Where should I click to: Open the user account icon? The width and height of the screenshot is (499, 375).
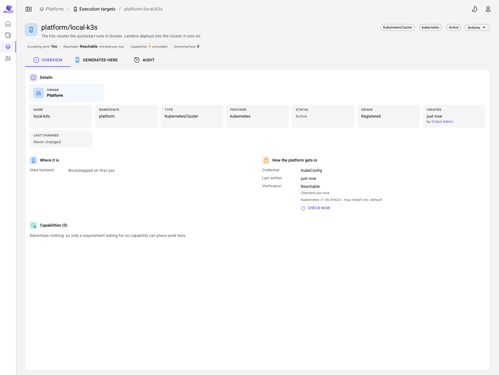(488, 9)
